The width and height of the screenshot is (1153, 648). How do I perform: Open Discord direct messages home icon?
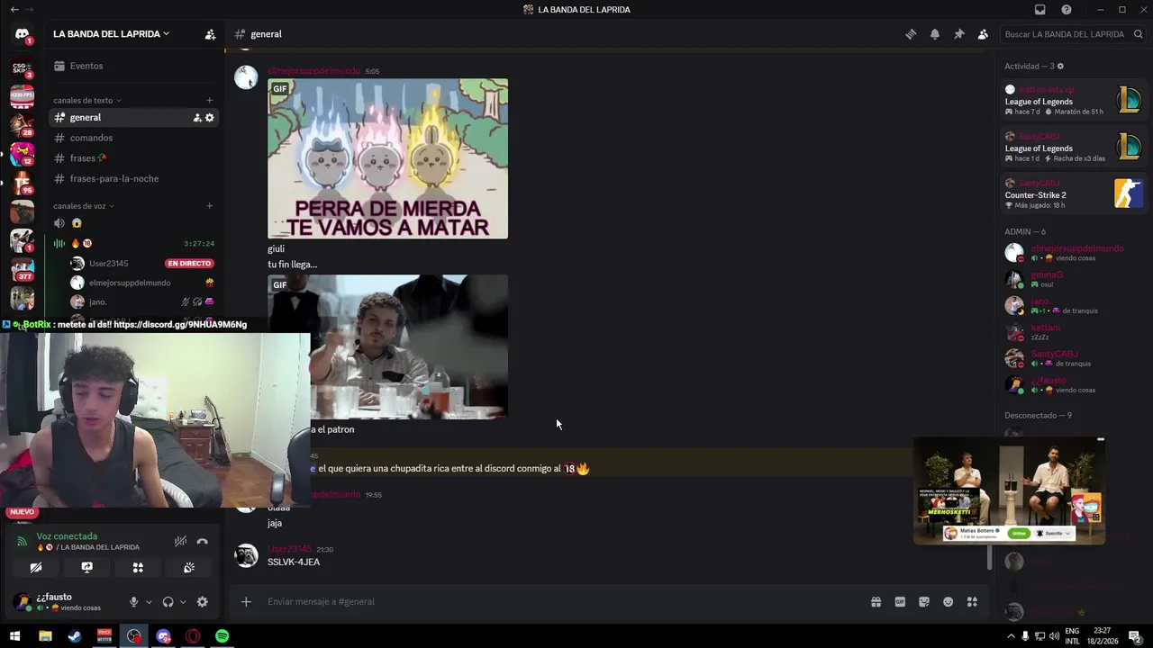tap(22, 34)
